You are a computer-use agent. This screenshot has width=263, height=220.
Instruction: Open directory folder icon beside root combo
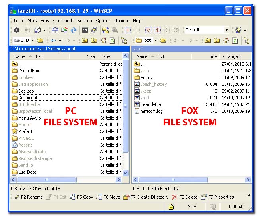click(163, 41)
